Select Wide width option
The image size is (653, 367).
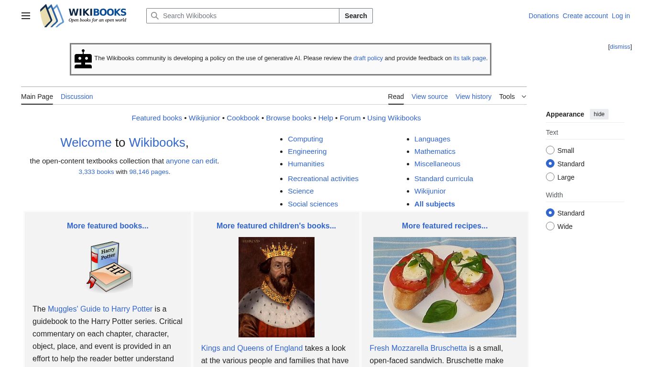coord(550,227)
